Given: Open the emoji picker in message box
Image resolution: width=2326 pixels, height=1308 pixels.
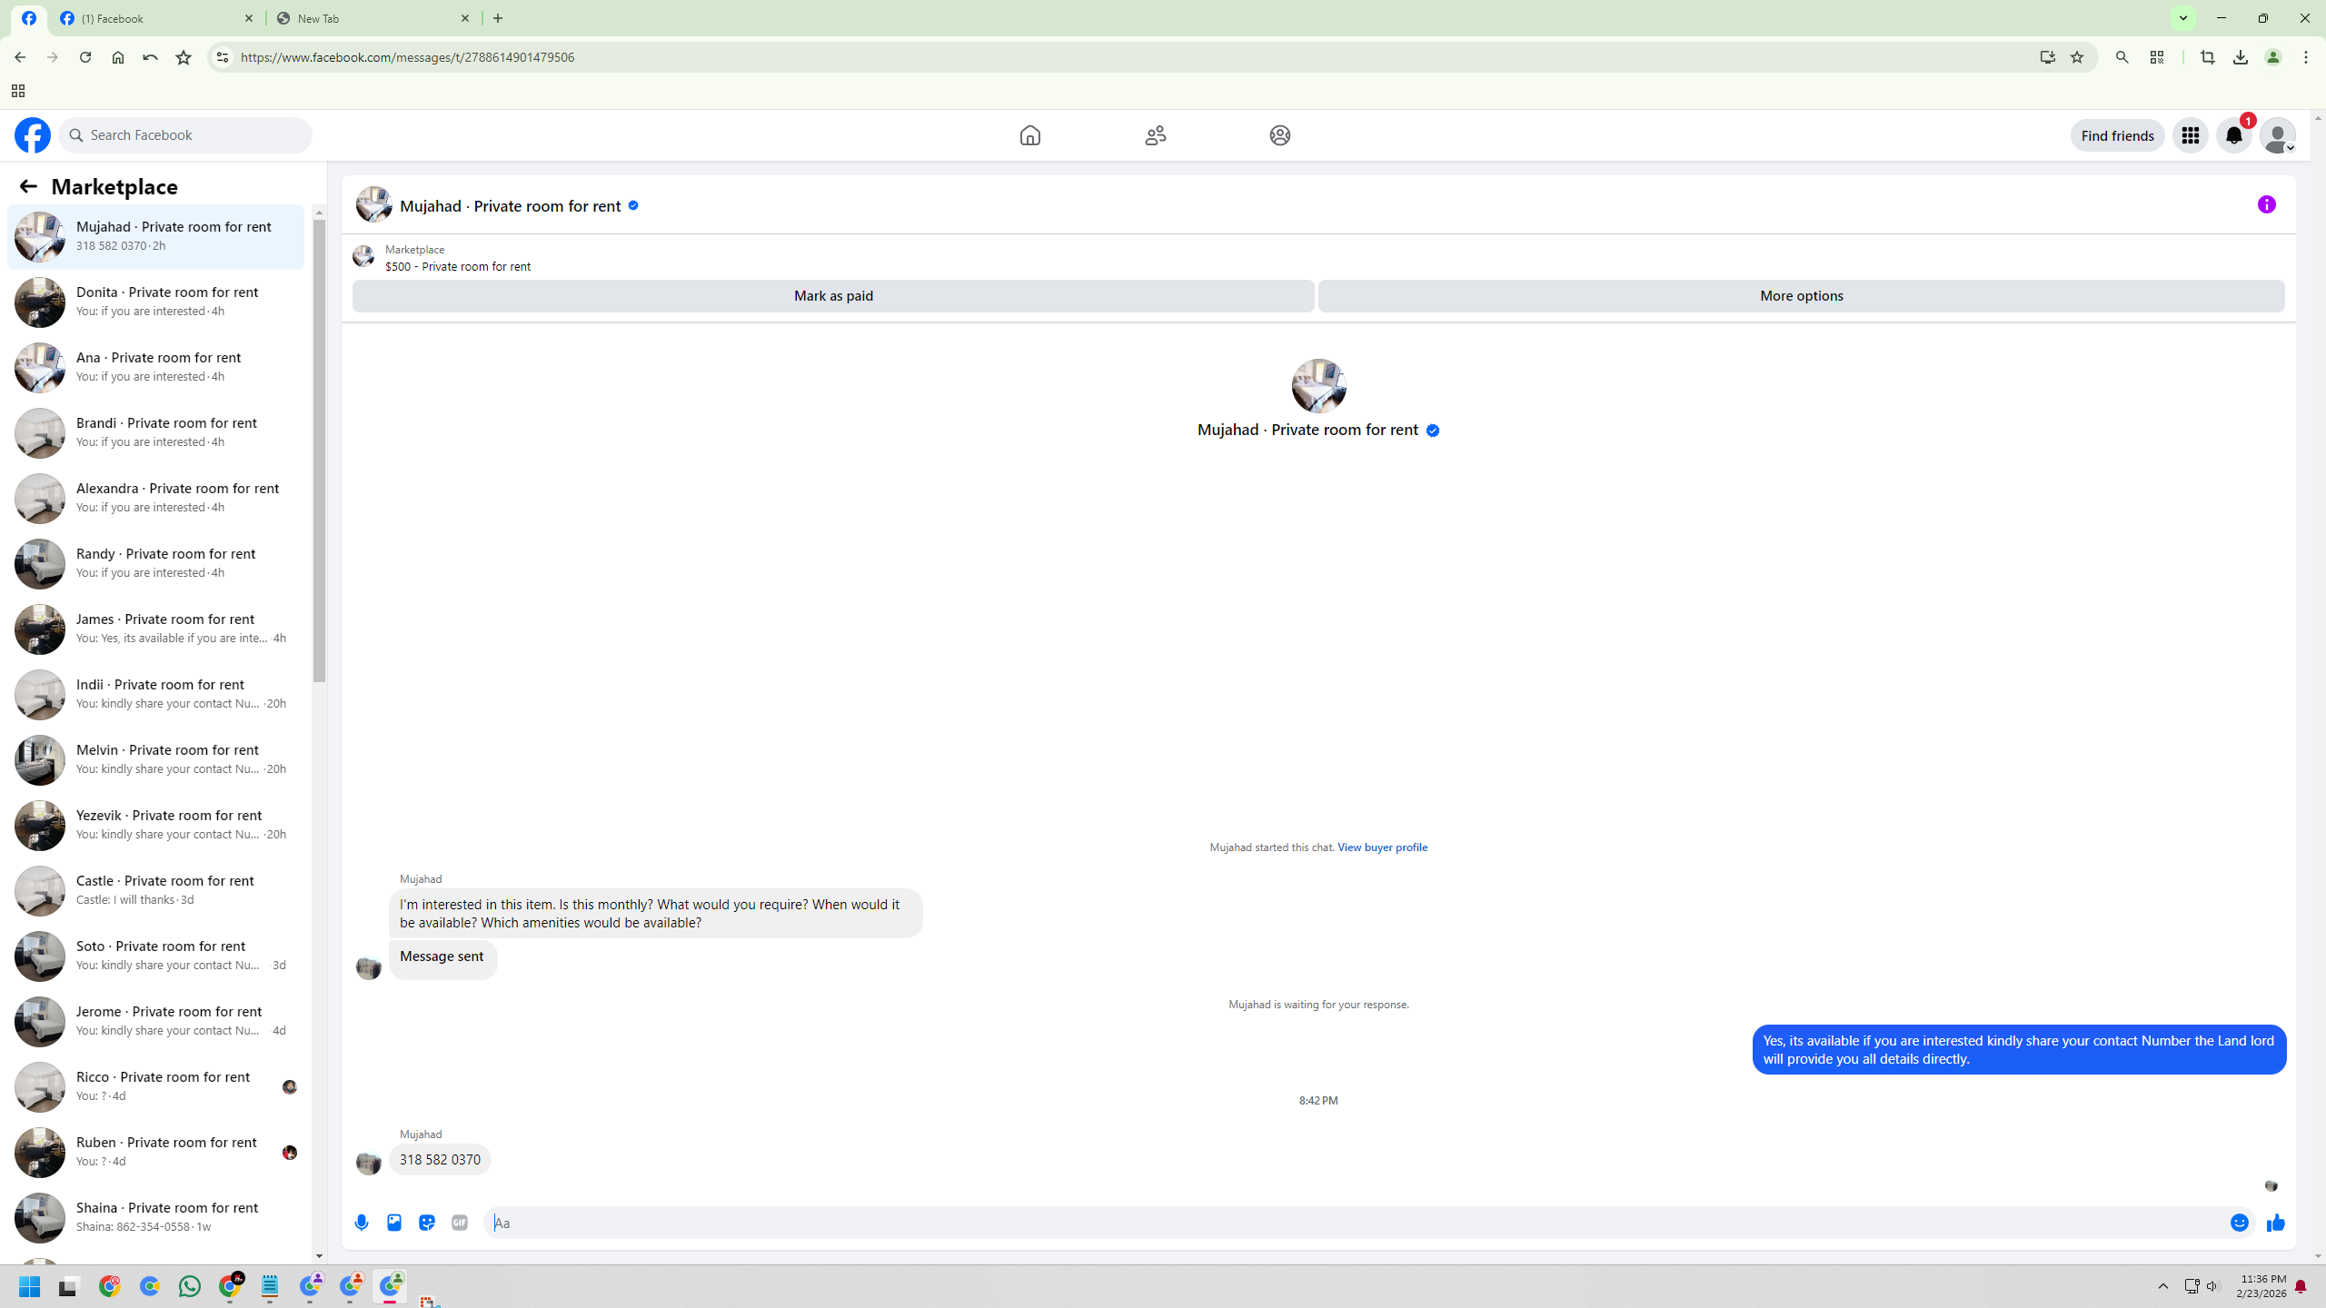Looking at the screenshot, I should 2239,1223.
